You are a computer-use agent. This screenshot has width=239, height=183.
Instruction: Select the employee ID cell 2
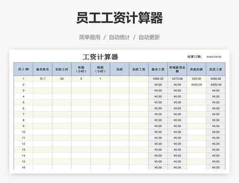coord(23,85)
